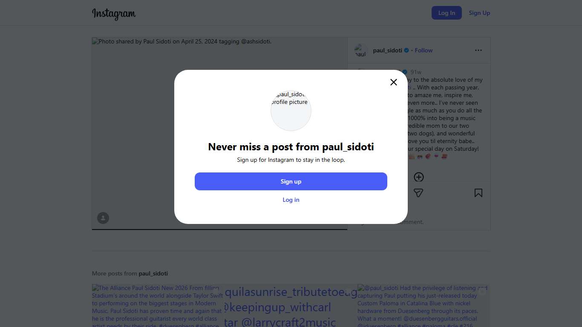Open the three-dot more options menu
582x327 pixels.
pos(478,50)
